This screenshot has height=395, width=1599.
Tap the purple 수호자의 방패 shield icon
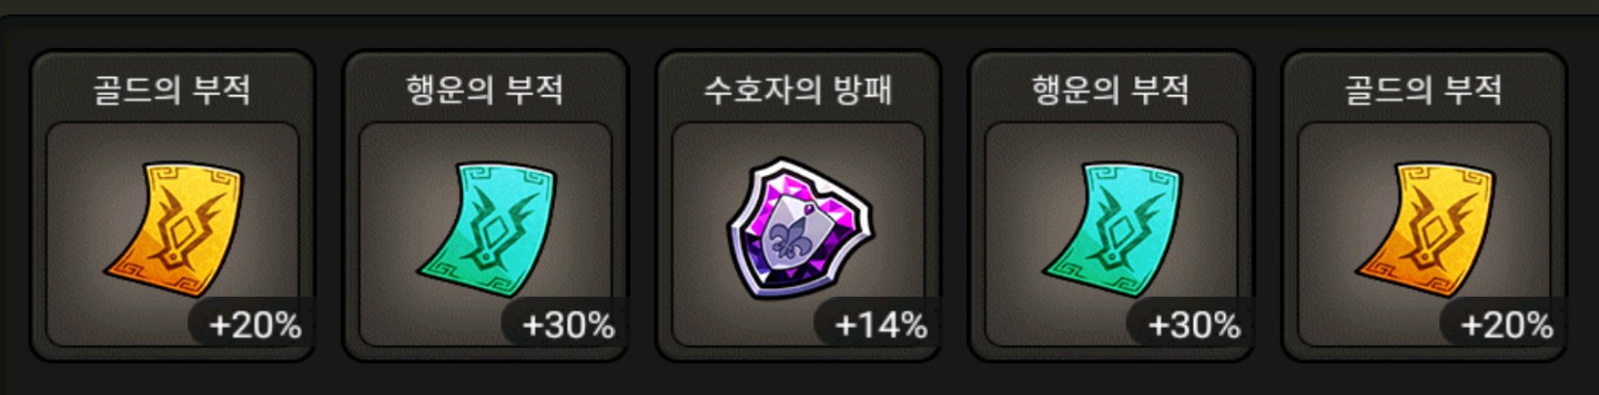click(x=800, y=230)
